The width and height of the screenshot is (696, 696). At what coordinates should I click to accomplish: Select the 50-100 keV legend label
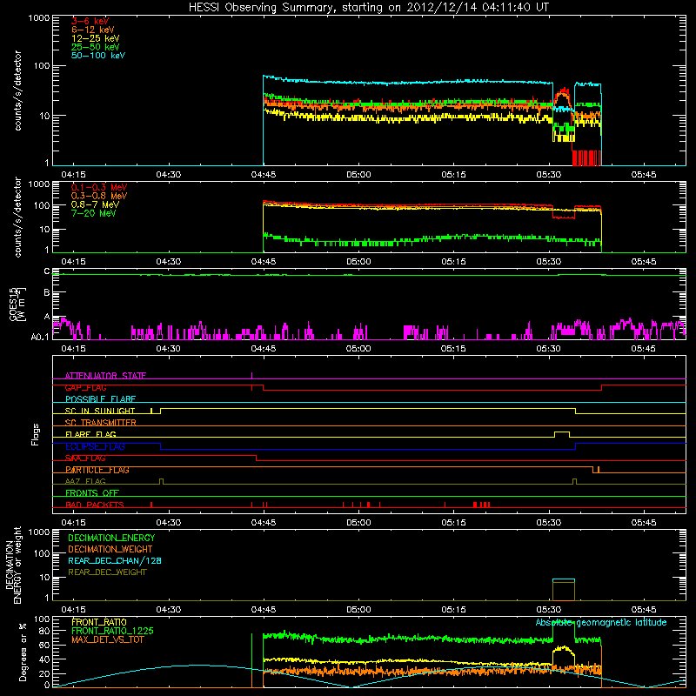tap(98, 56)
